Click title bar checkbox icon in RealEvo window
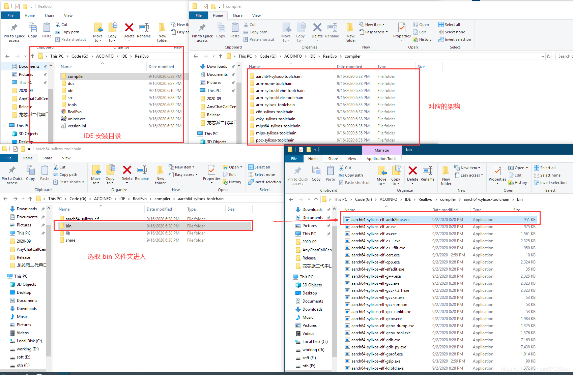 tap(18, 6)
